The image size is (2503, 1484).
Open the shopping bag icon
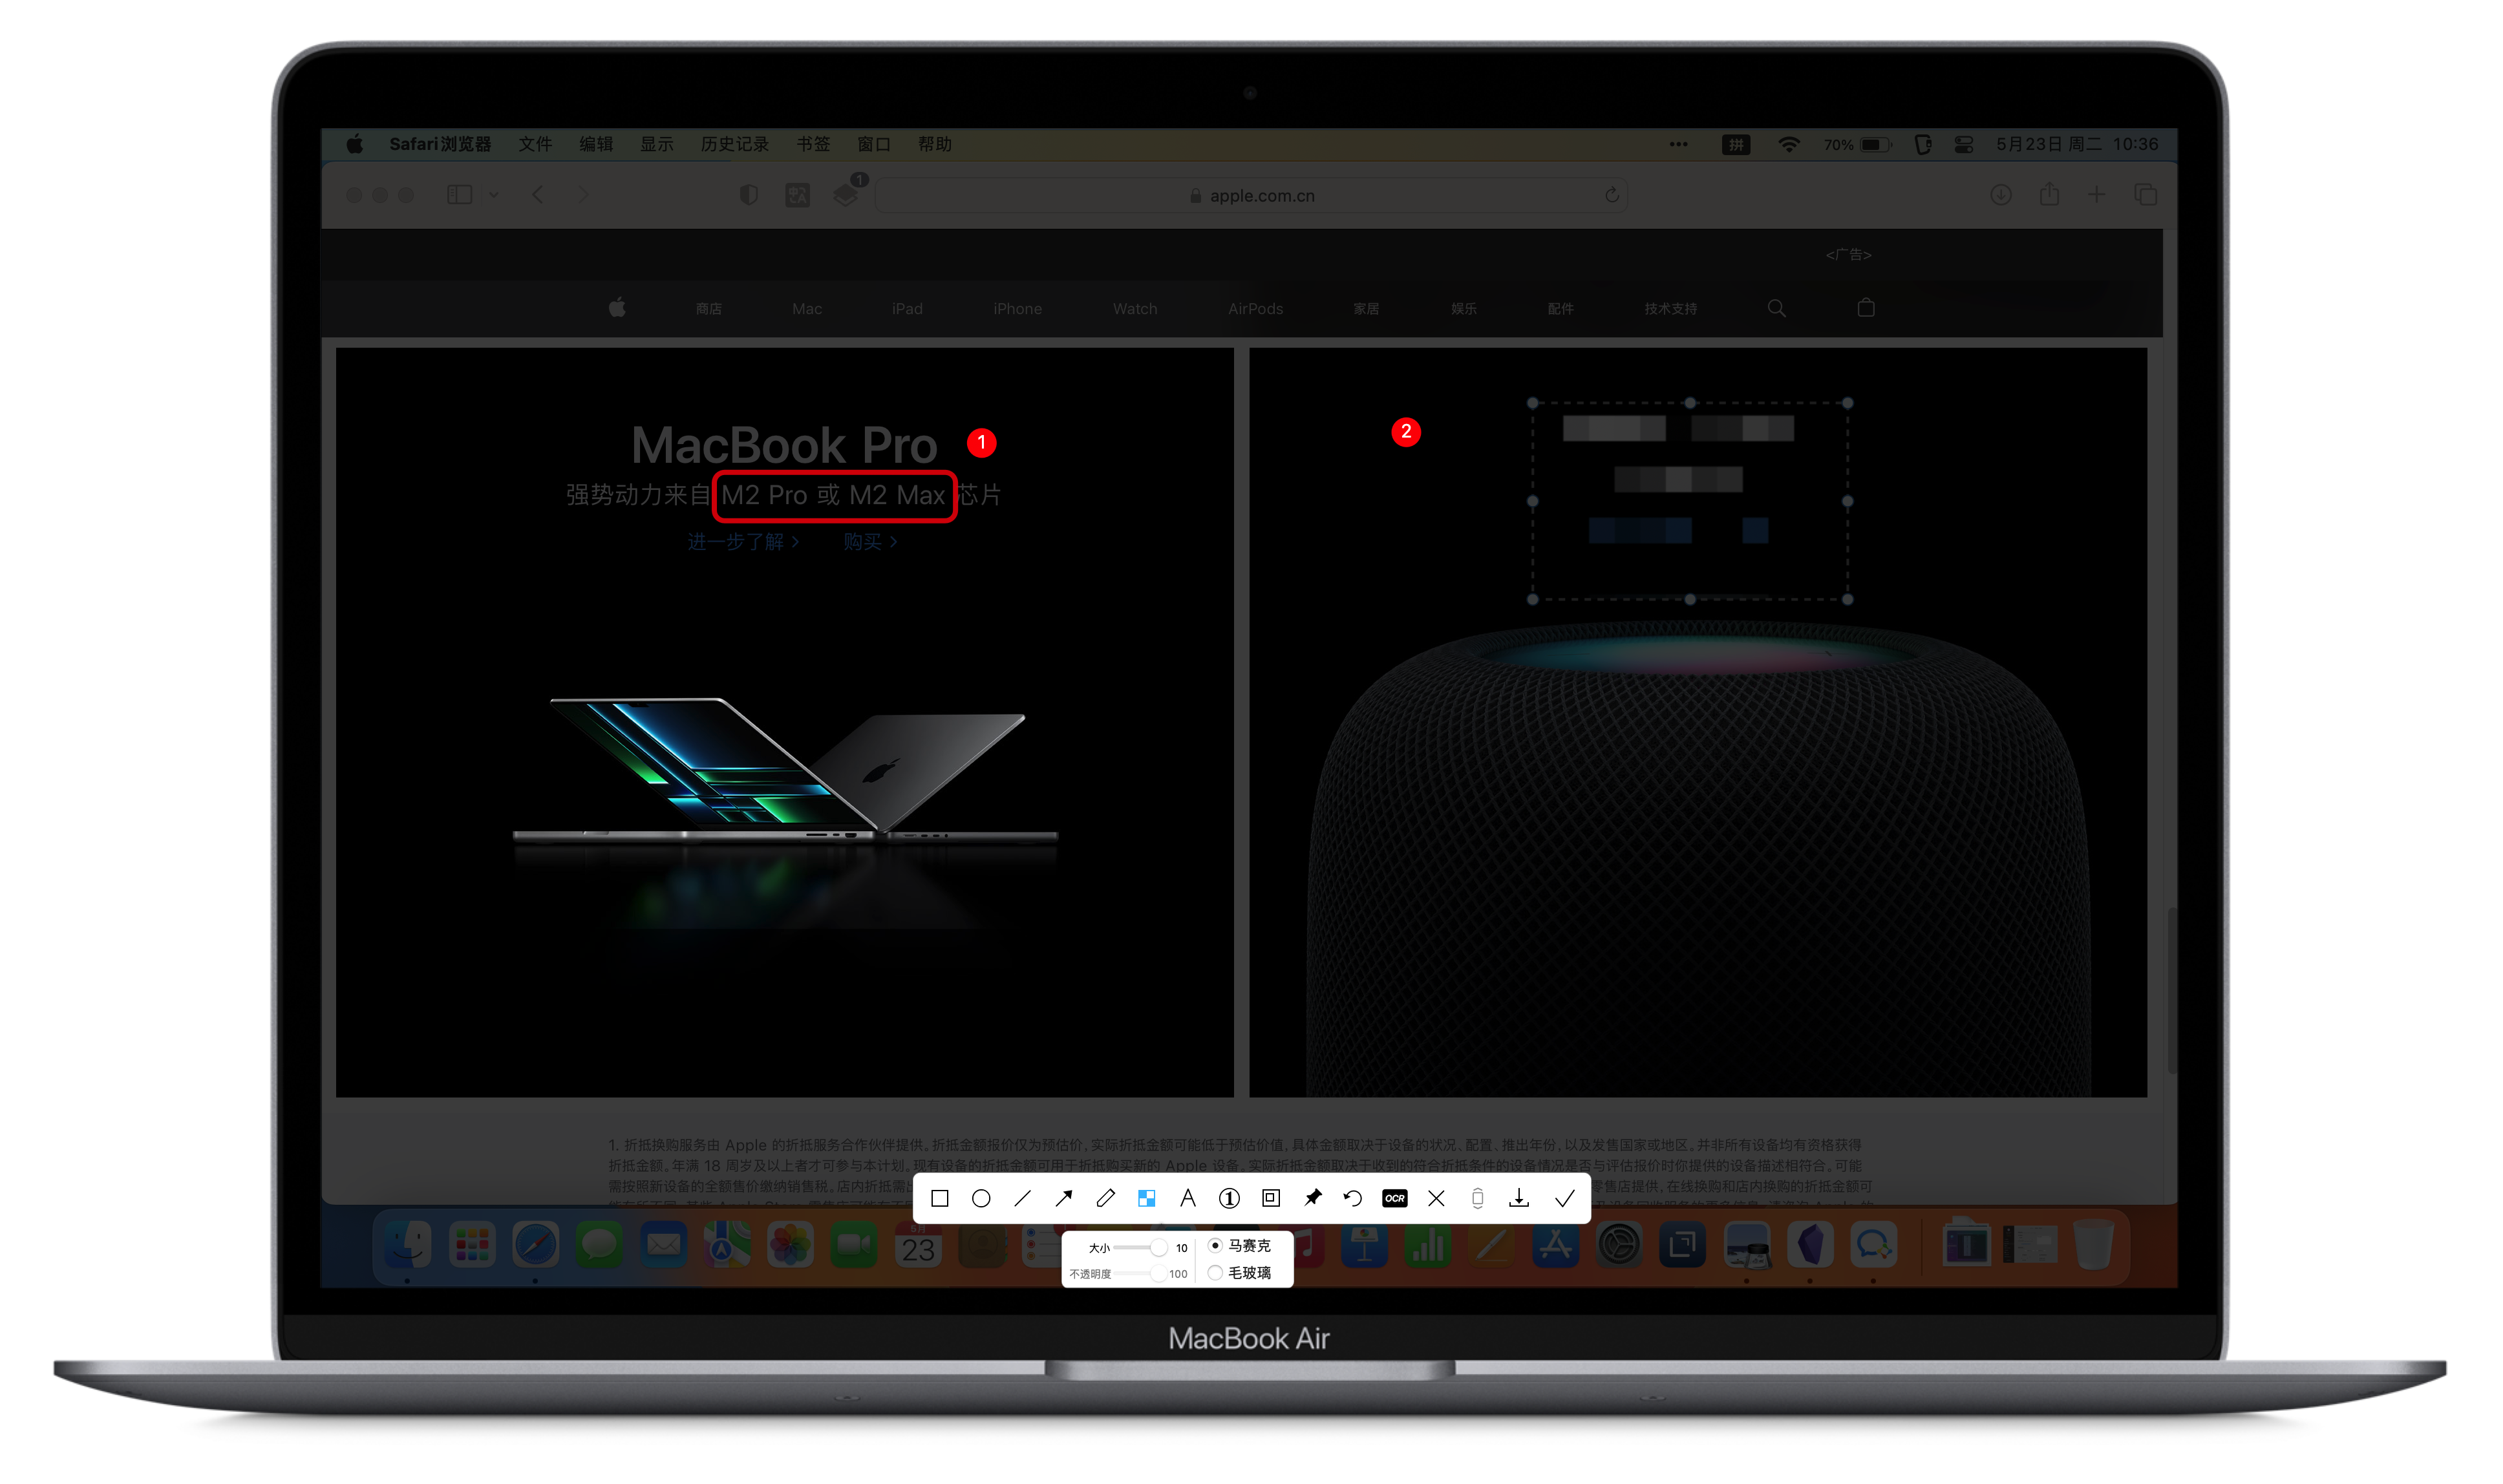point(1866,308)
